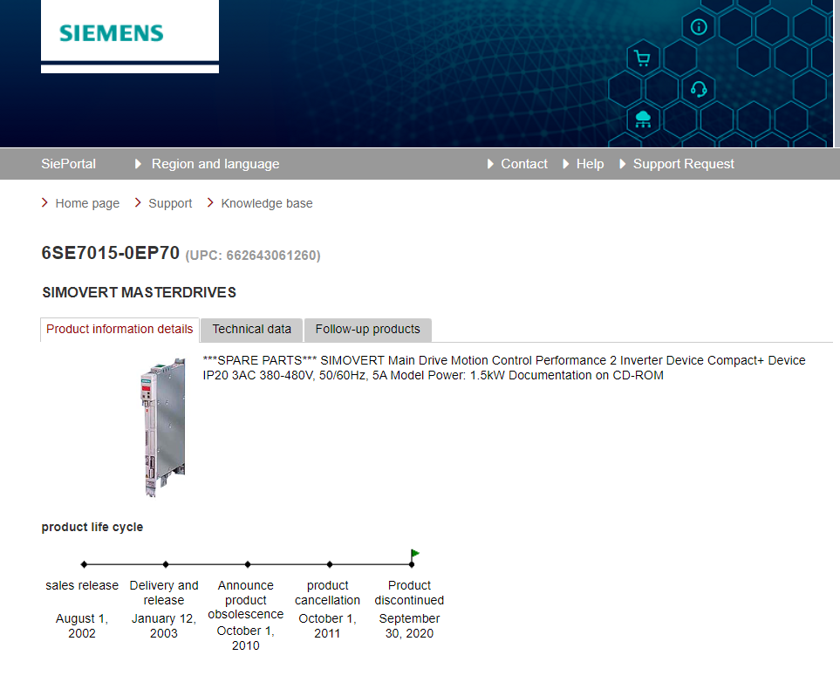Click the arrow next to Contact
This screenshot has width=840, height=689.
point(490,164)
